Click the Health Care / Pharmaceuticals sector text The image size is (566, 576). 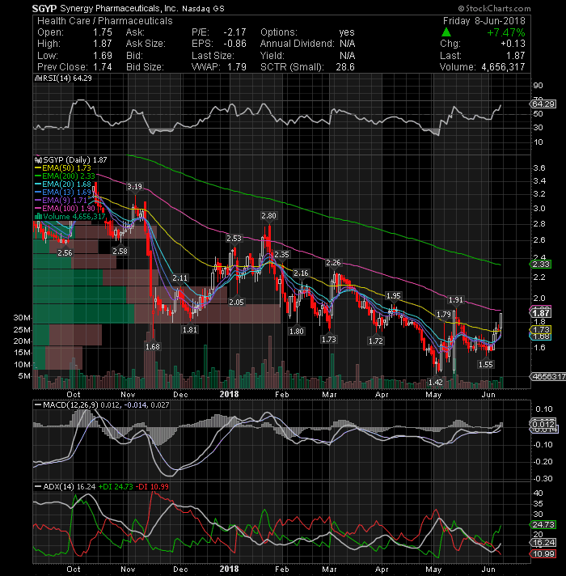(x=105, y=21)
